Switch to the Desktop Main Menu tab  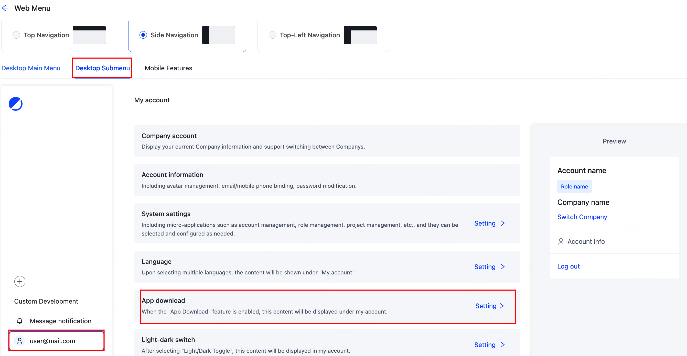[31, 68]
